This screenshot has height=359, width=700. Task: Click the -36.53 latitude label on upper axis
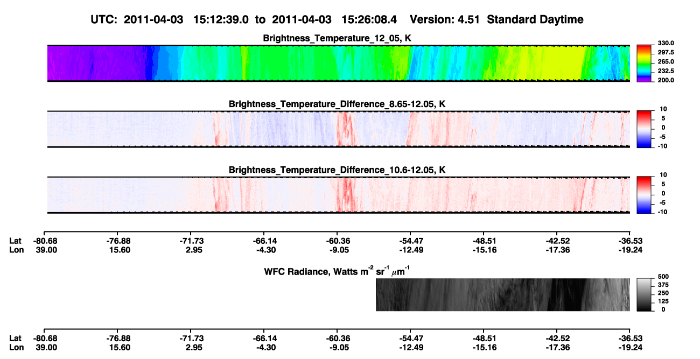point(629,241)
